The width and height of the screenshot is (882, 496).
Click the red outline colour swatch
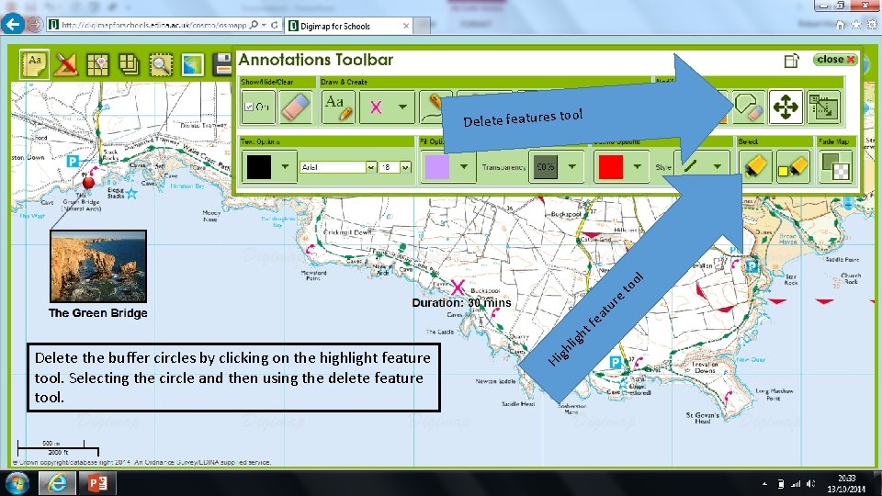coord(611,167)
